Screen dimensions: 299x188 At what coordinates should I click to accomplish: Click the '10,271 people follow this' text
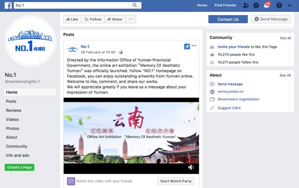click(x=238, y=62)
